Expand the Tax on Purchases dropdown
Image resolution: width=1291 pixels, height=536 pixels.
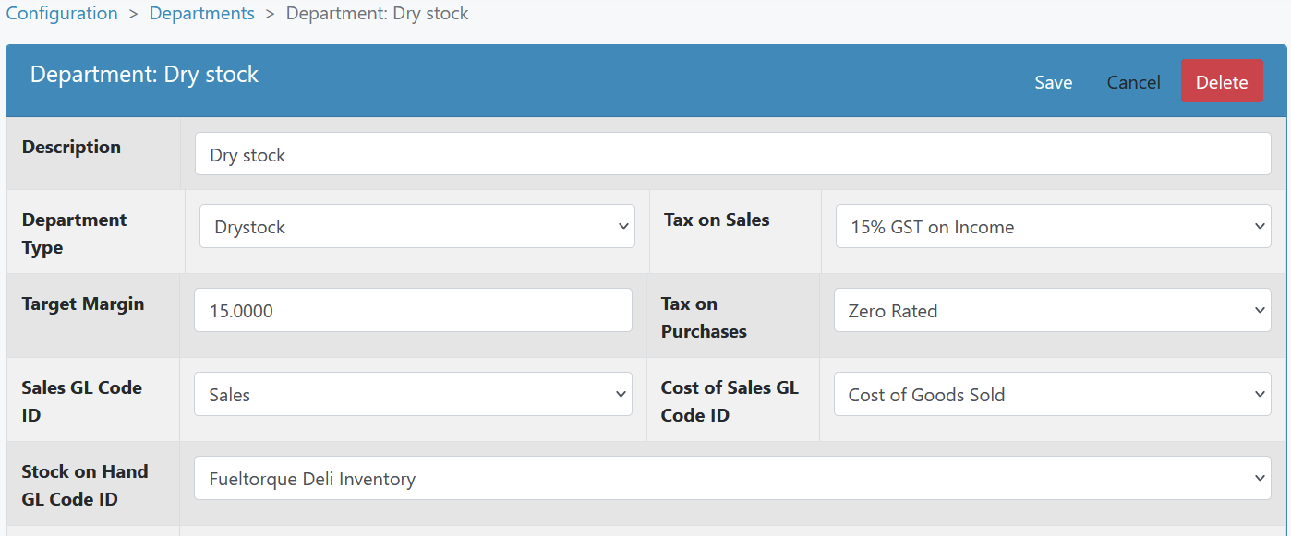pos(1053,310)
